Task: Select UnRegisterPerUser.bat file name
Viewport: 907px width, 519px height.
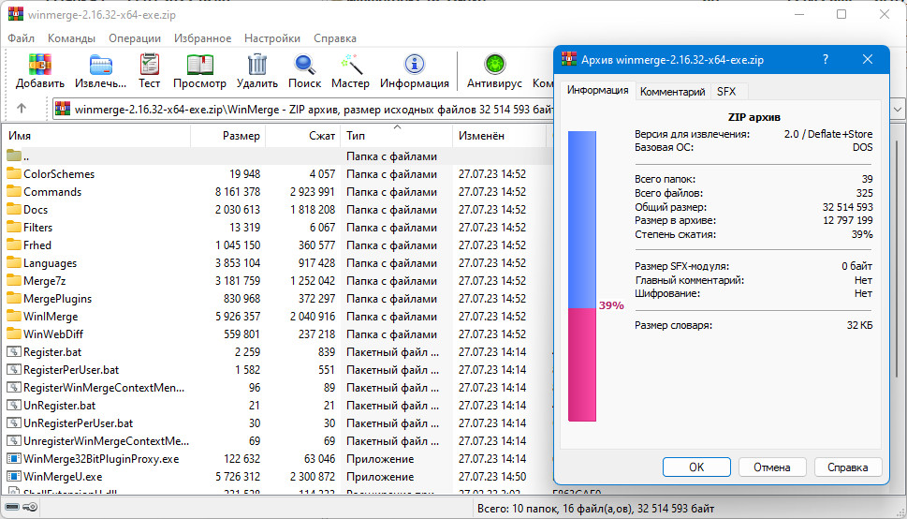Action: tap(78, 423)
